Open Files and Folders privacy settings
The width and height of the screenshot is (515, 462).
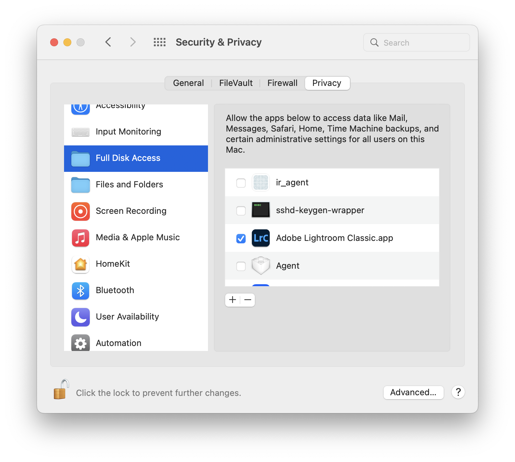coord(129,184)
